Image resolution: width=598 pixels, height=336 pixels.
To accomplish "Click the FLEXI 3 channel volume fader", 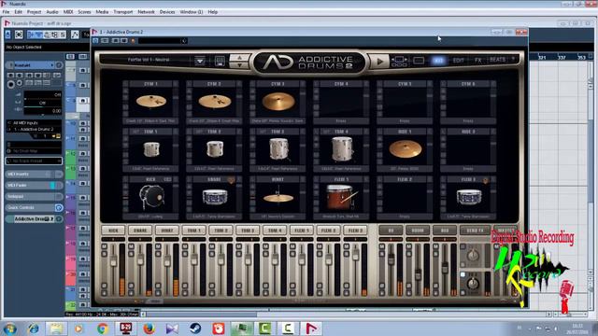I will point(355,255).
